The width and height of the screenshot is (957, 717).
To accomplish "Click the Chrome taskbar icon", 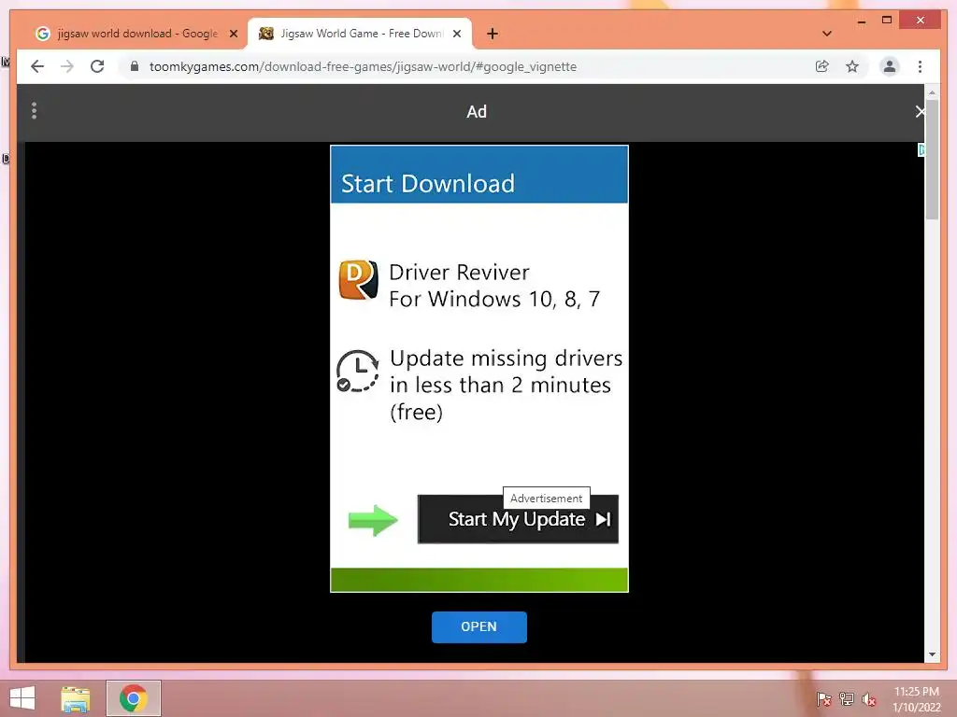I will coord(134,698).
